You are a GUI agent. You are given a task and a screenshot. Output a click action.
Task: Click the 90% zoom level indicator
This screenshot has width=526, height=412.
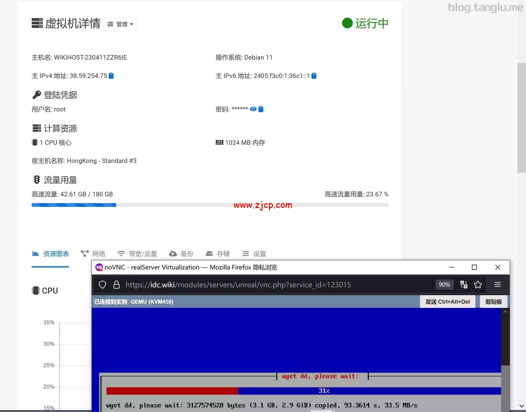click(x=444, y=285)
